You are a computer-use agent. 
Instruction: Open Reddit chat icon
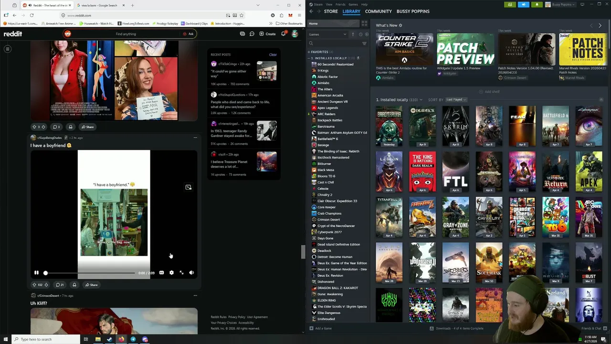tap(252, 34)
